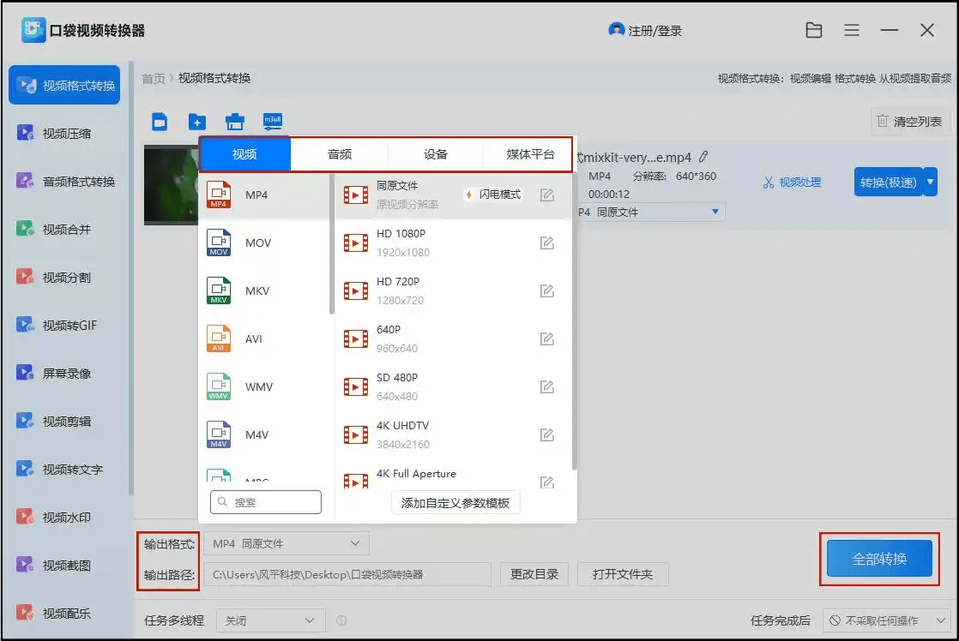Open the hamburger menu in title bar
Screen dimensions: 959x641
[x=852, y=31]
